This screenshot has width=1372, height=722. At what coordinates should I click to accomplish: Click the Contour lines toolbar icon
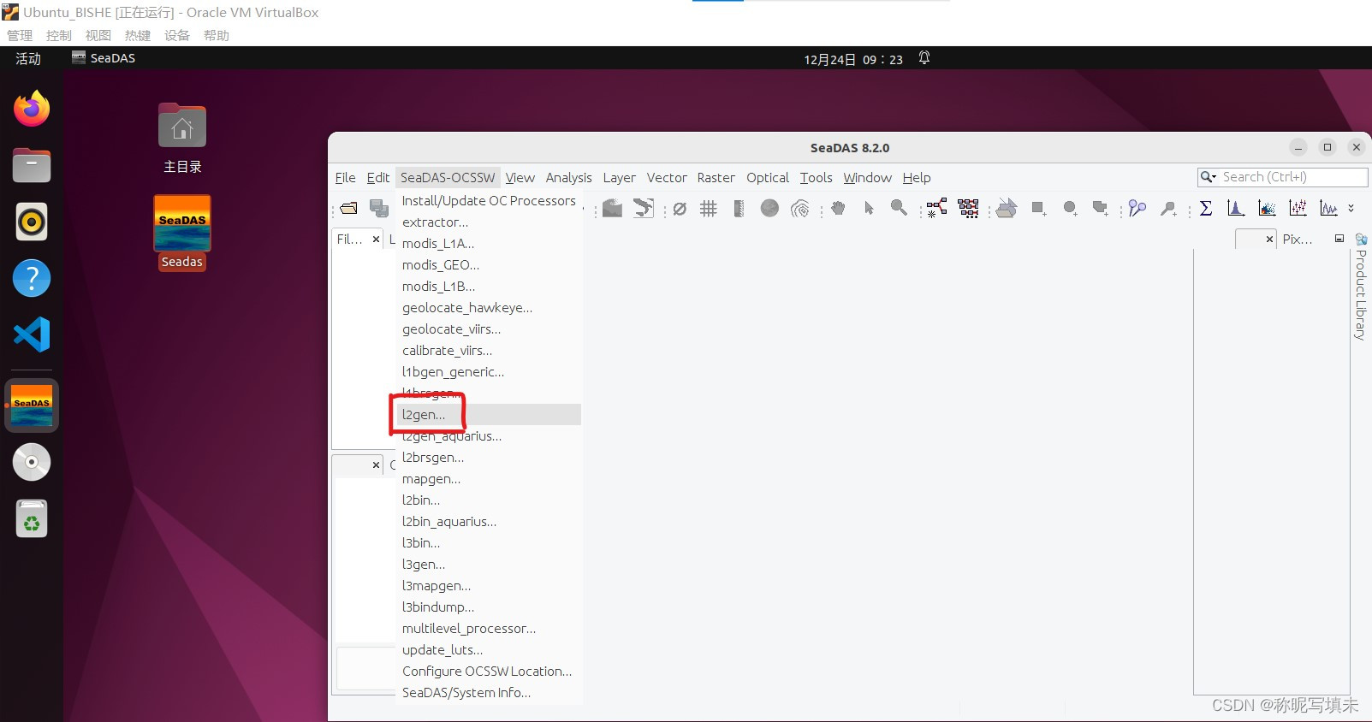800,208
